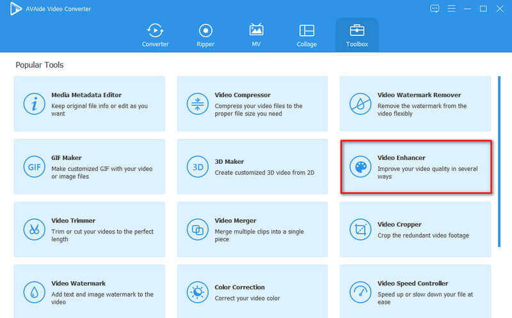Open Video Watermark Remover title
Screen dimensions: 512x318
(419, 95)
